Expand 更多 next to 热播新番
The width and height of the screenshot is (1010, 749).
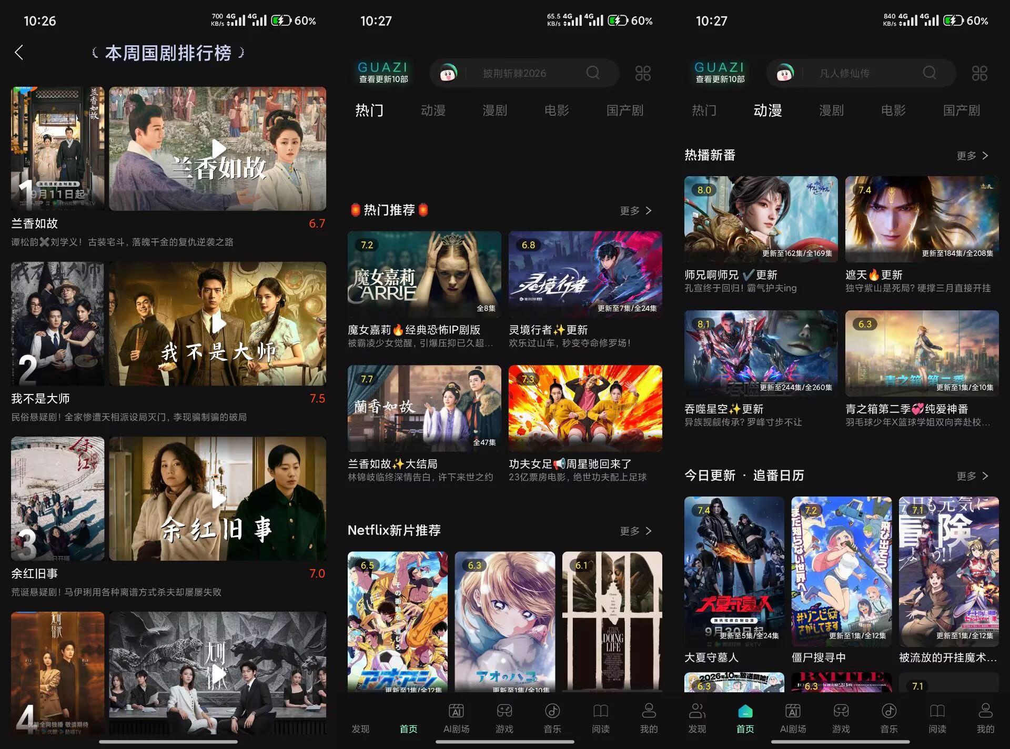click(973, 156)
